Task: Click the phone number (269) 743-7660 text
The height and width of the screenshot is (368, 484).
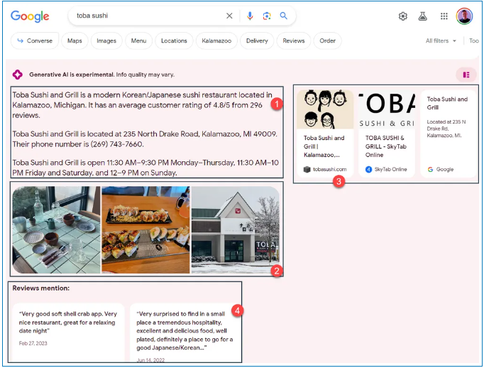Action: (x=116, y=144)
